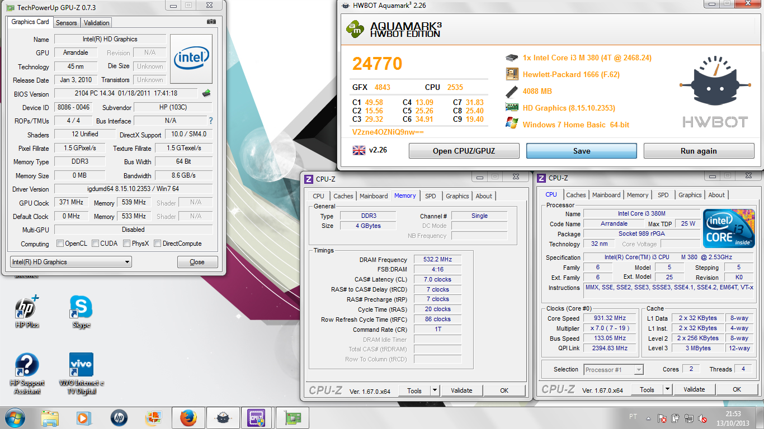Click the Windows flag icon next to Windows 7 Home Basic
Image resolution: width=764 pixels, height=429 pixels.
coord(512,123)
